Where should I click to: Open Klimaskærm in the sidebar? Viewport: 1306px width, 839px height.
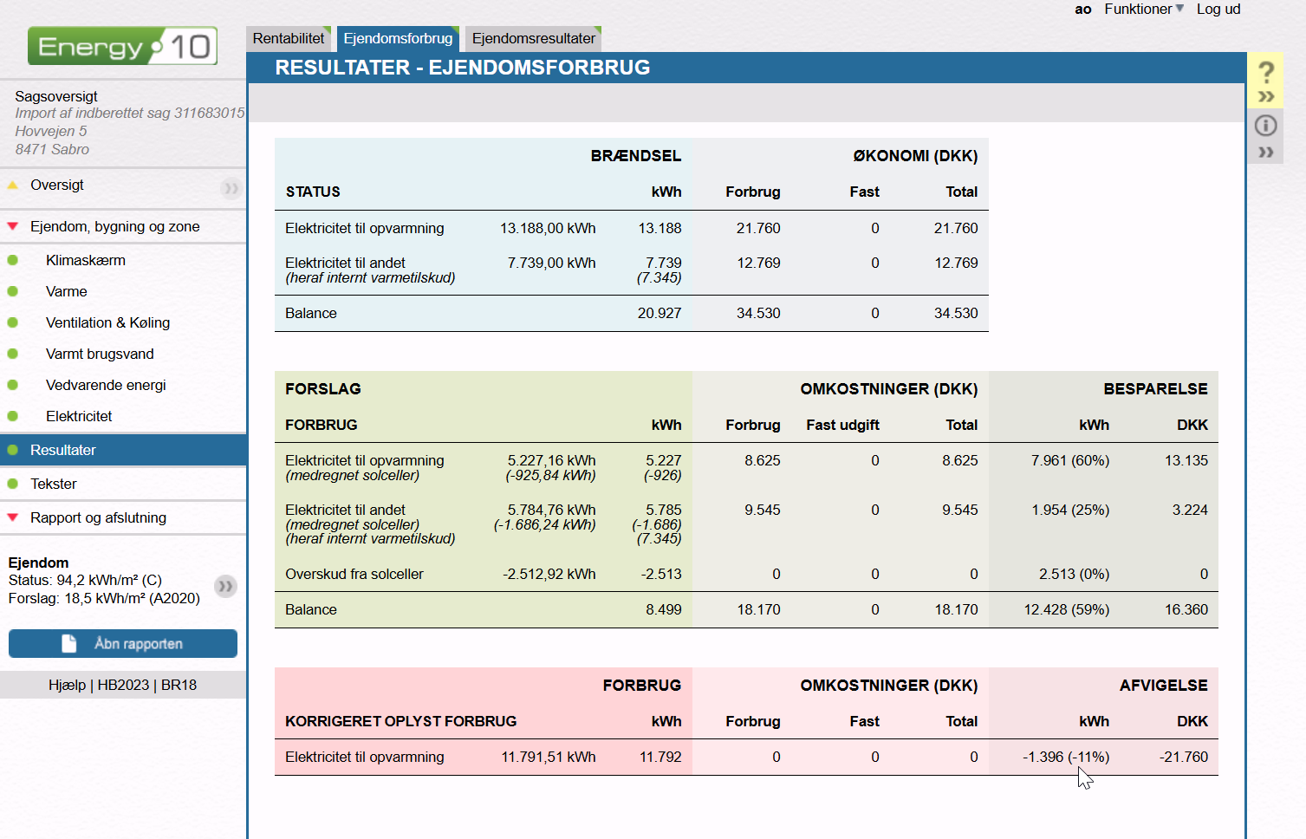(x=85, y=260)
